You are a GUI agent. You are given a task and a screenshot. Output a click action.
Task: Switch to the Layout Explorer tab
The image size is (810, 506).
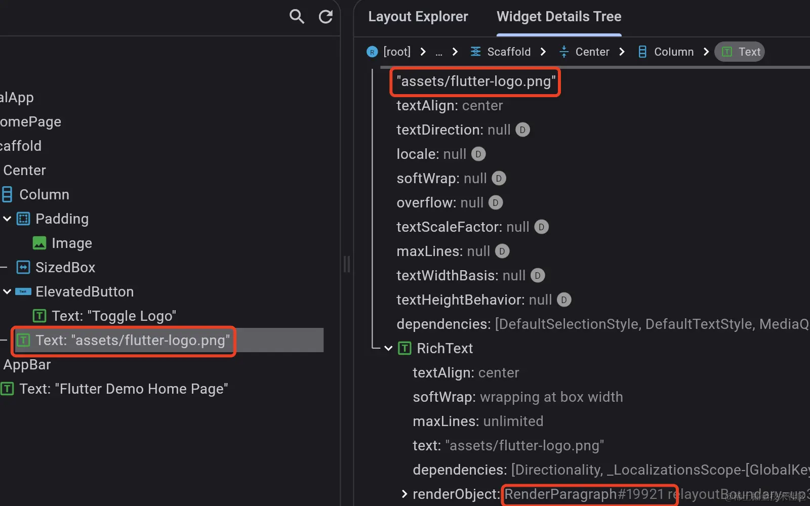point(418,17)
